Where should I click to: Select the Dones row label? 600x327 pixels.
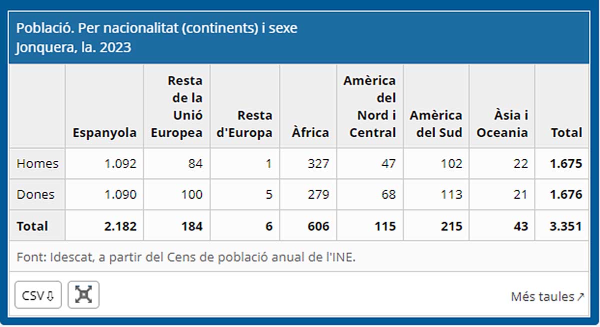pyautogui.click(x=35, y=195)
